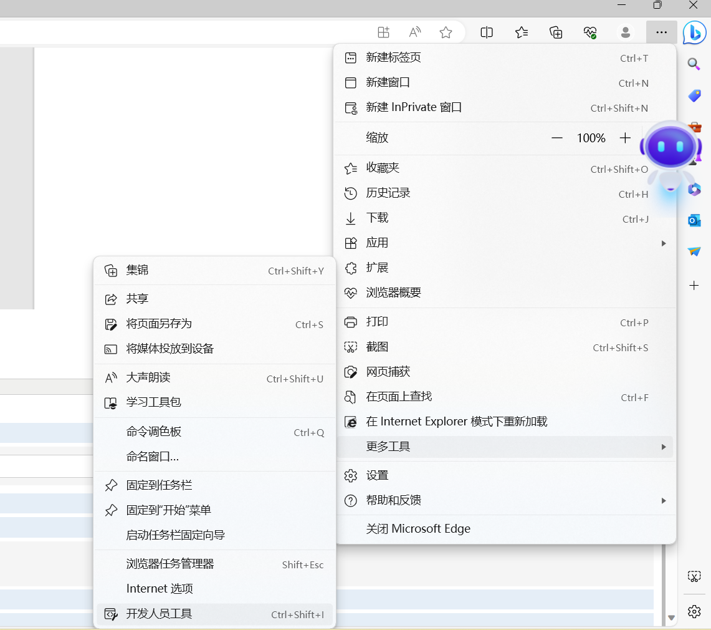Select 在页面上查找
The height and width of the screenshot is (630, 711).
505,397
